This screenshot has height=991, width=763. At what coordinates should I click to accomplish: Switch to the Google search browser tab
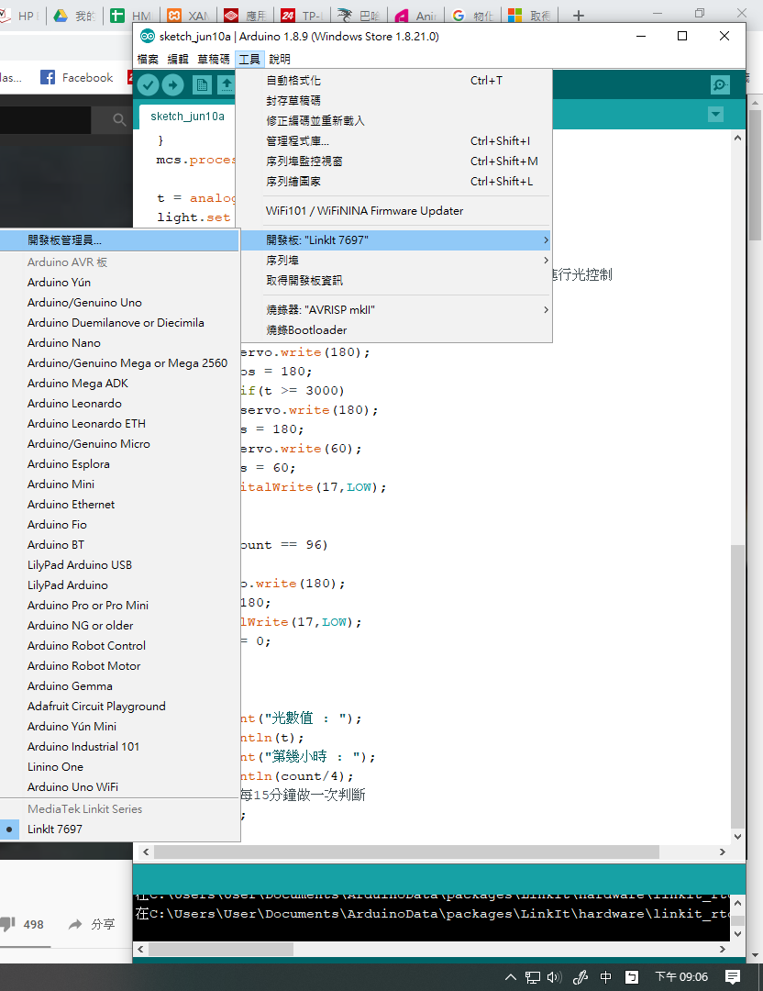[473, 16]
